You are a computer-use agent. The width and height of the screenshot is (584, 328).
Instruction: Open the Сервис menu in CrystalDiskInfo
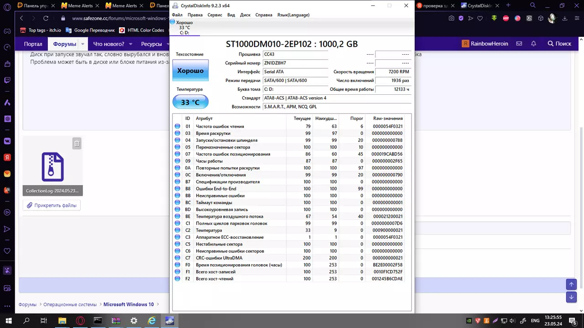click(x=215, y=15)
